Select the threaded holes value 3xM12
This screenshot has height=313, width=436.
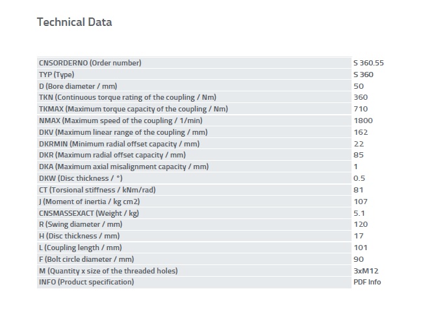pos(366,271)
